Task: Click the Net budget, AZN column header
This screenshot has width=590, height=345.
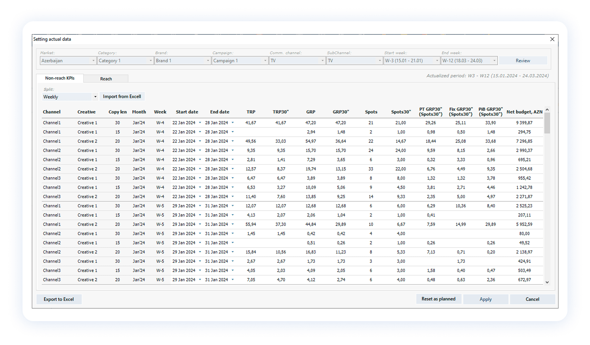Action: coord(524,112)
